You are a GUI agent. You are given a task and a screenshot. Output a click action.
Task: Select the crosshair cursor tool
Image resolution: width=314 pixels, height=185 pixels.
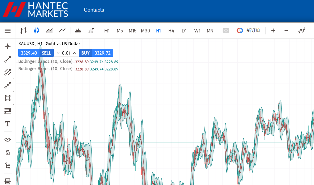coord(8,47)
